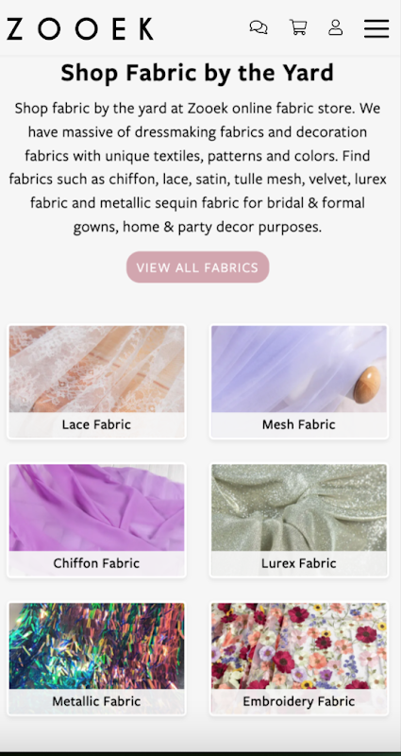Open the Lace Fabric image
401x756 pixels.
pos(97,369)
